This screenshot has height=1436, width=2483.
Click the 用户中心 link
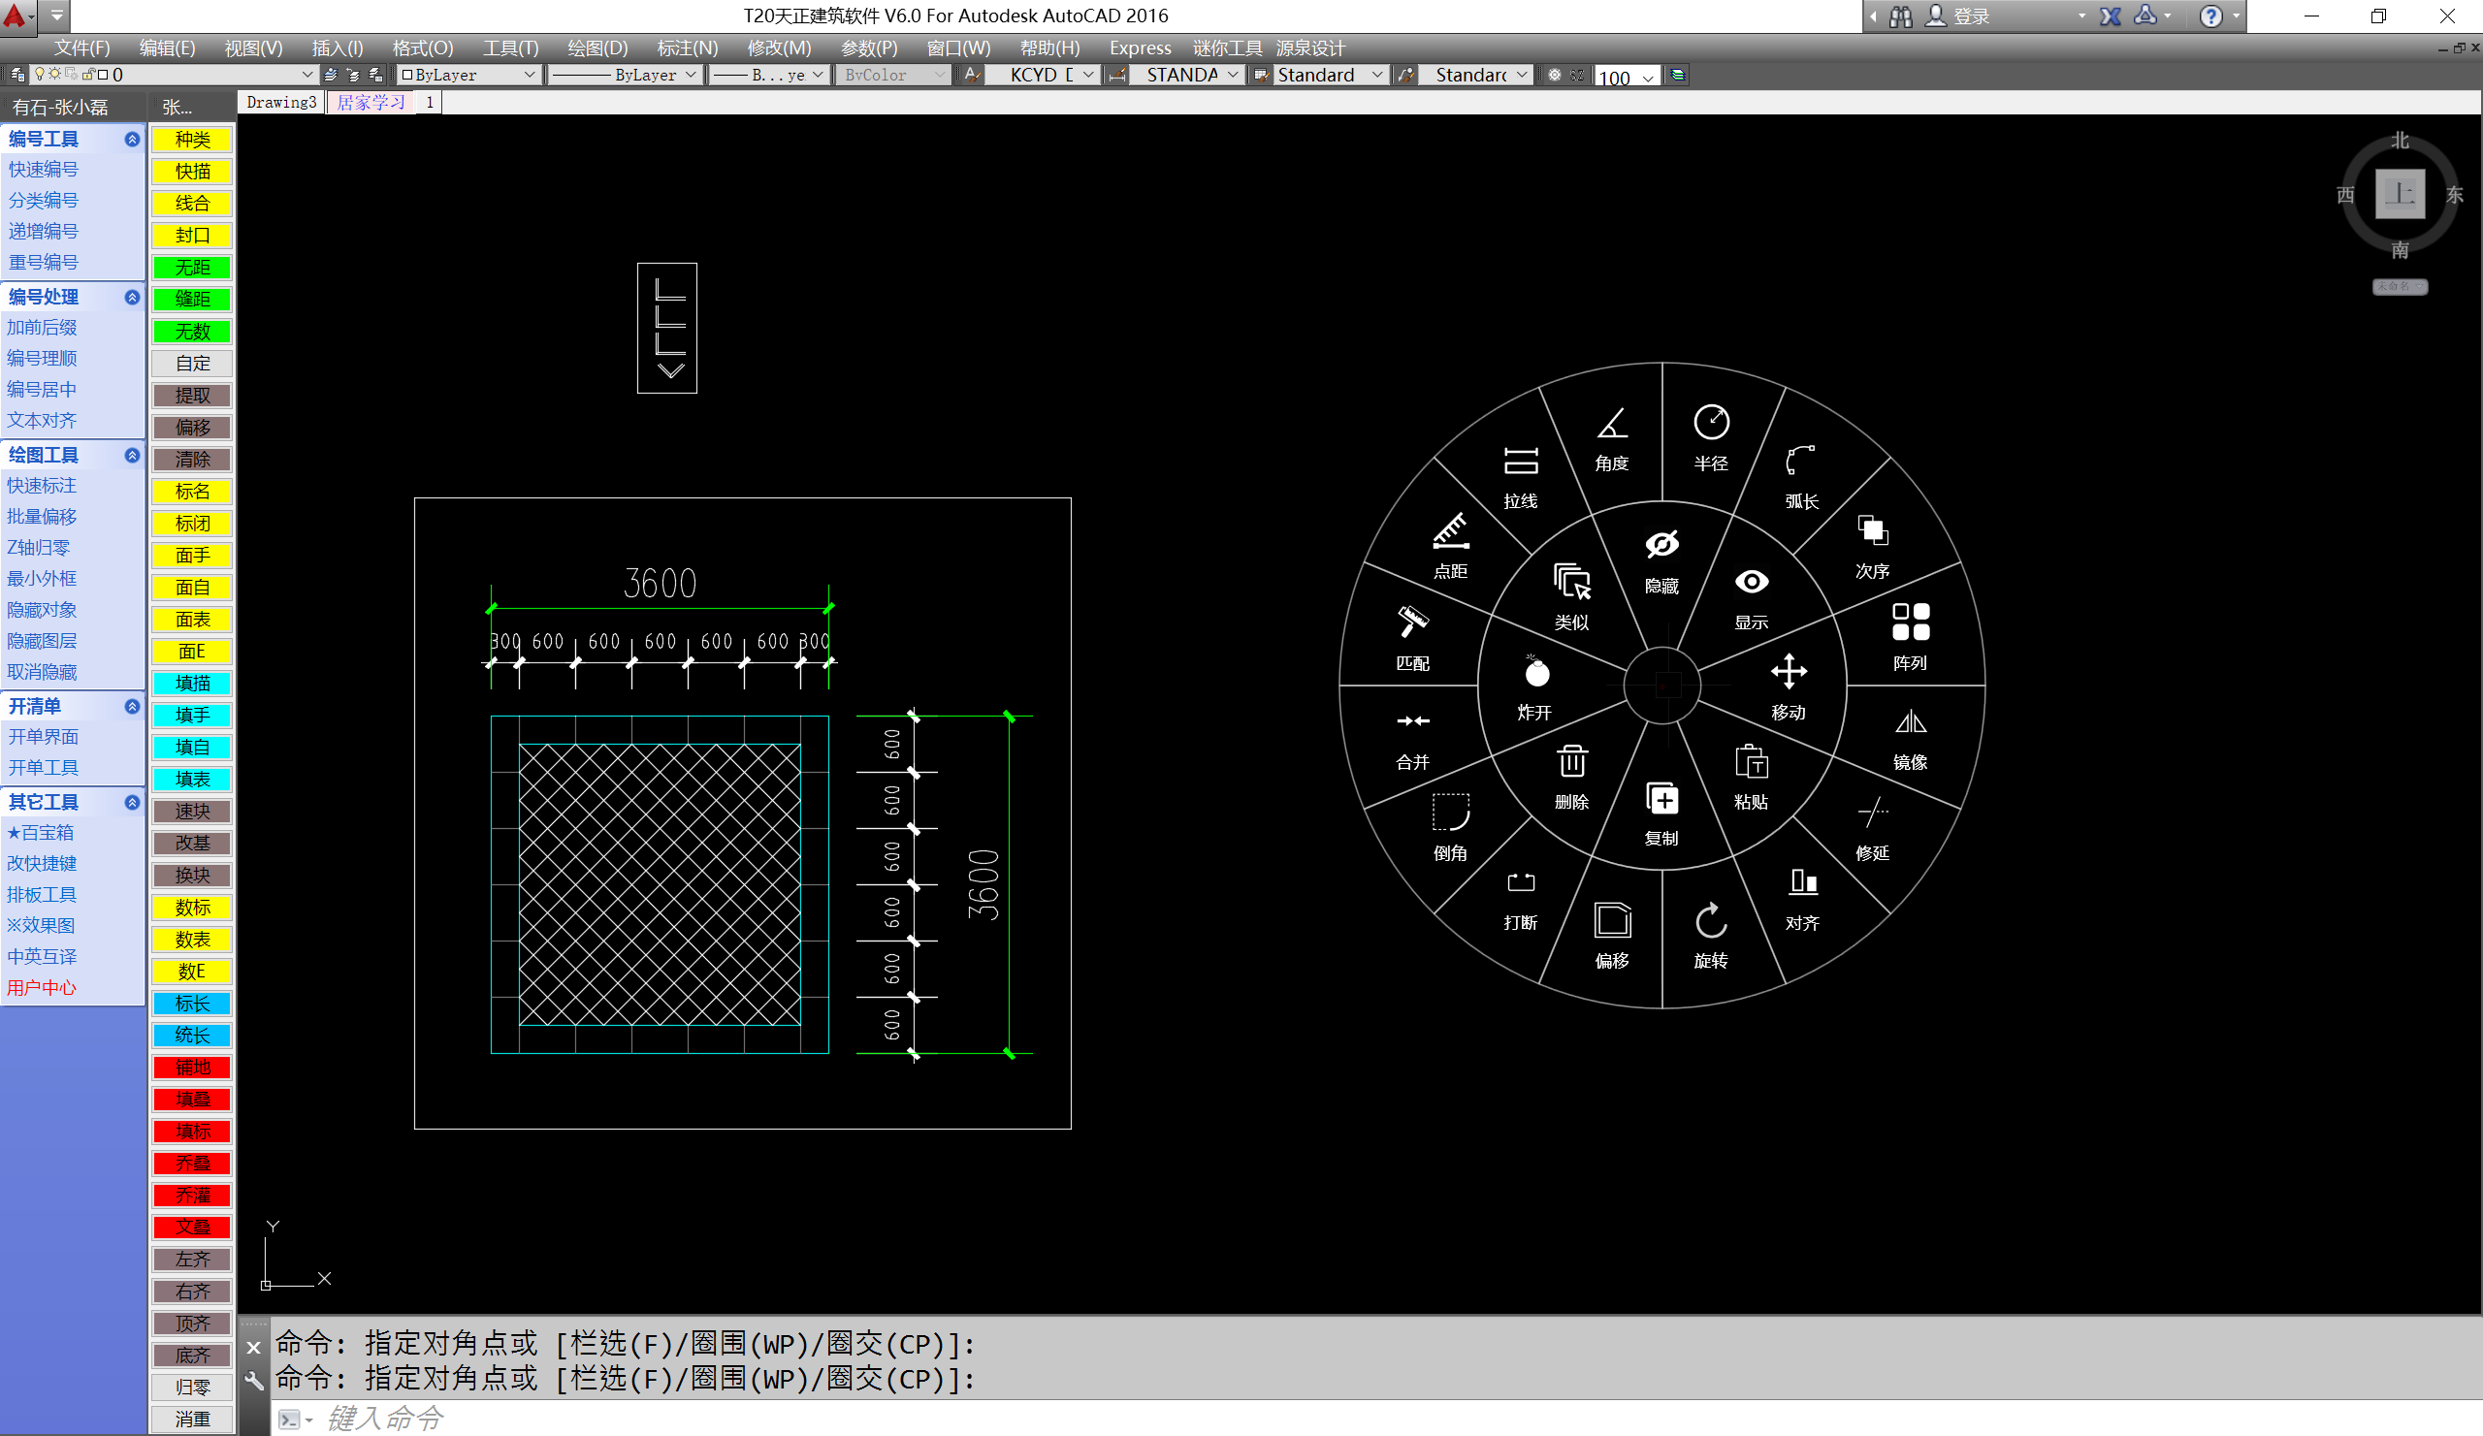(42, 988)
